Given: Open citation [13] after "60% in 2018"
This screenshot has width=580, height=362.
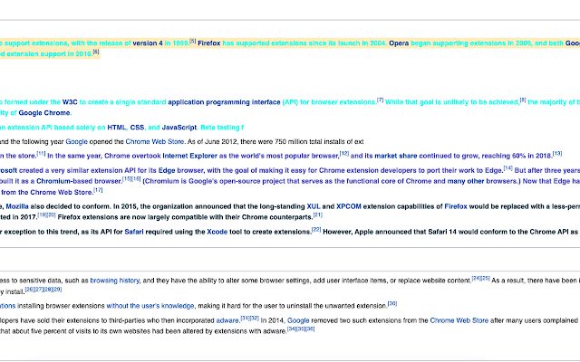Looking at the screenshot, I should (557, 154).
